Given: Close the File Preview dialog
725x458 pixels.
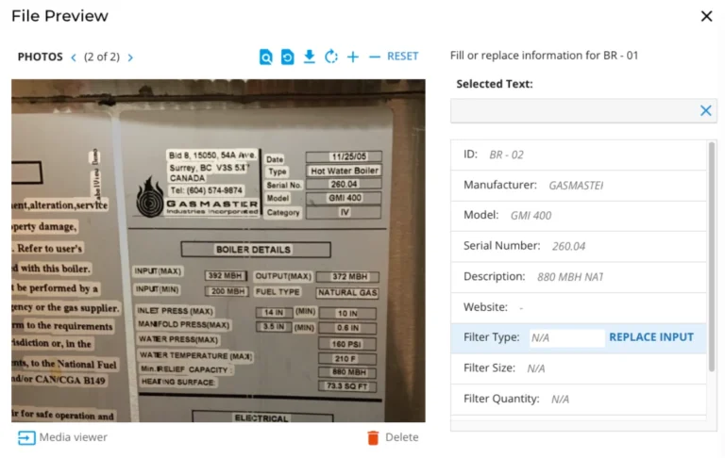Looking at the screenshot, I should coord(706,16).
